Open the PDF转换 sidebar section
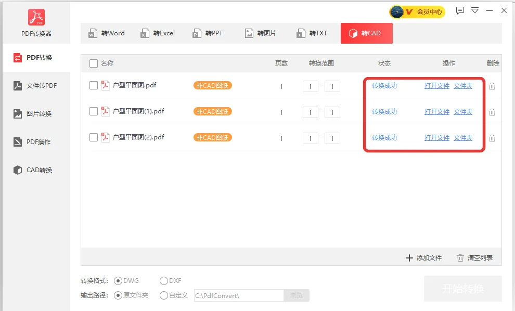Viewport: 515px width, 311px height. (x=36, y=58)
